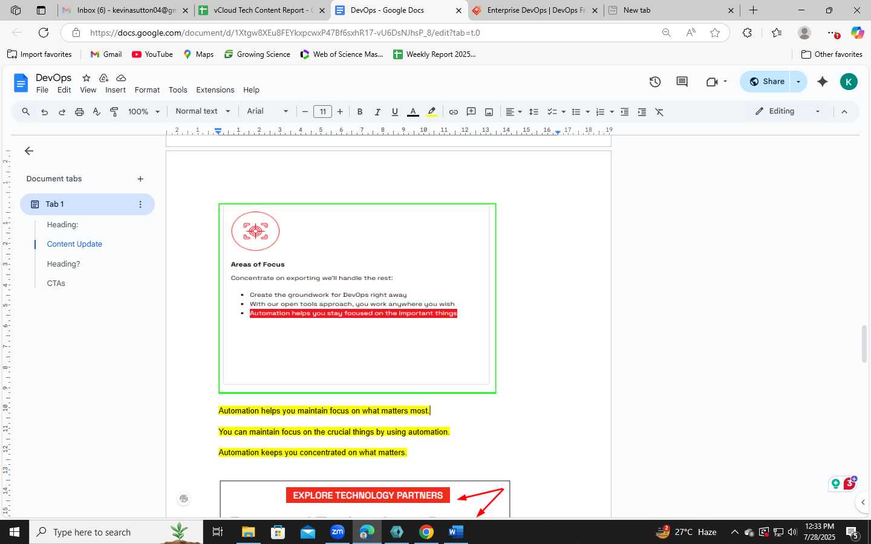Open Zoom app from taskbar

[x=337, y=532]
